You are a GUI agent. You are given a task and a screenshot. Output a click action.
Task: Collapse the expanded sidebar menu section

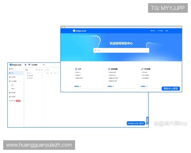click(21, 81)
